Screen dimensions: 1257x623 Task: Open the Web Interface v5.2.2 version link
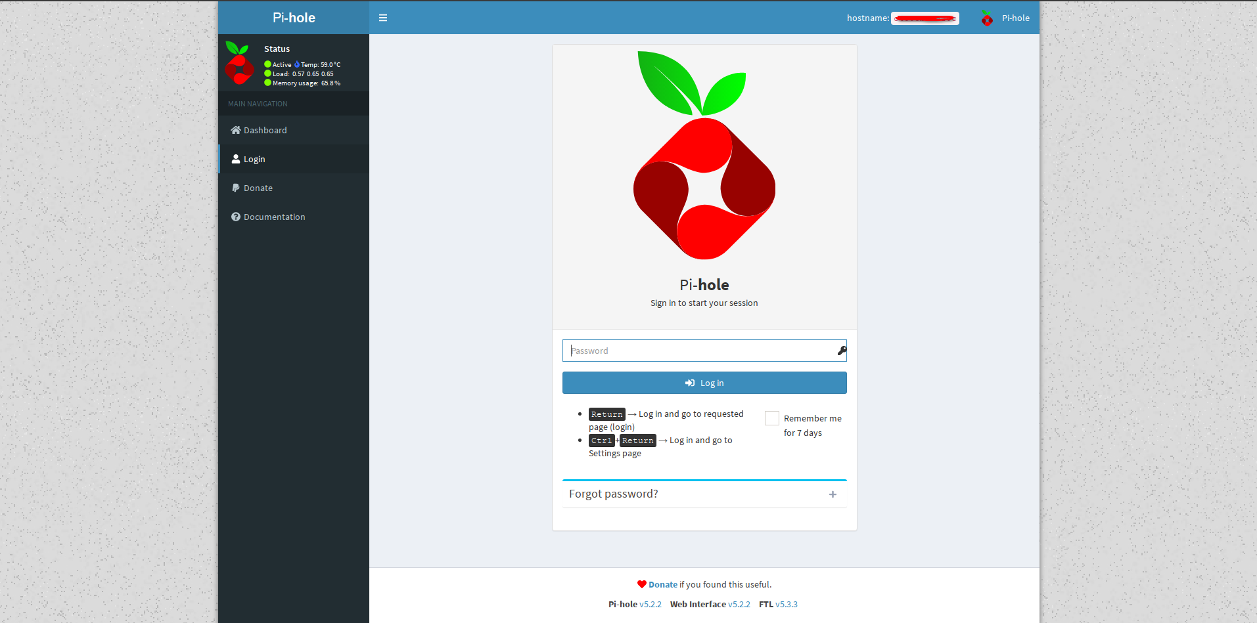pyautogui.click(x=739, y=604)
